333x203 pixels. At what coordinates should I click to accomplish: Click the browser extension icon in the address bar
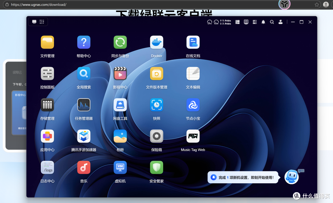284,4
